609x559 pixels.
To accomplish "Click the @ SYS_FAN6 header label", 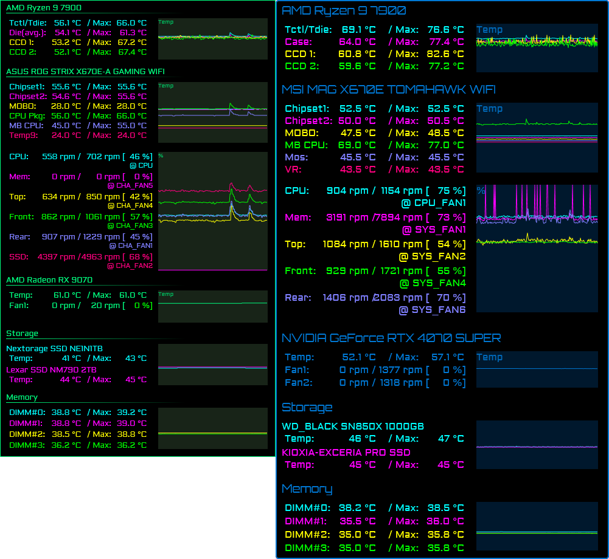I will [433, 310].
